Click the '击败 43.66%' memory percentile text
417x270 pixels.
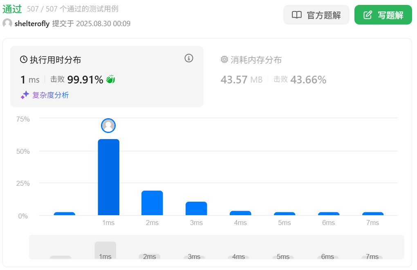click(300, 79)
